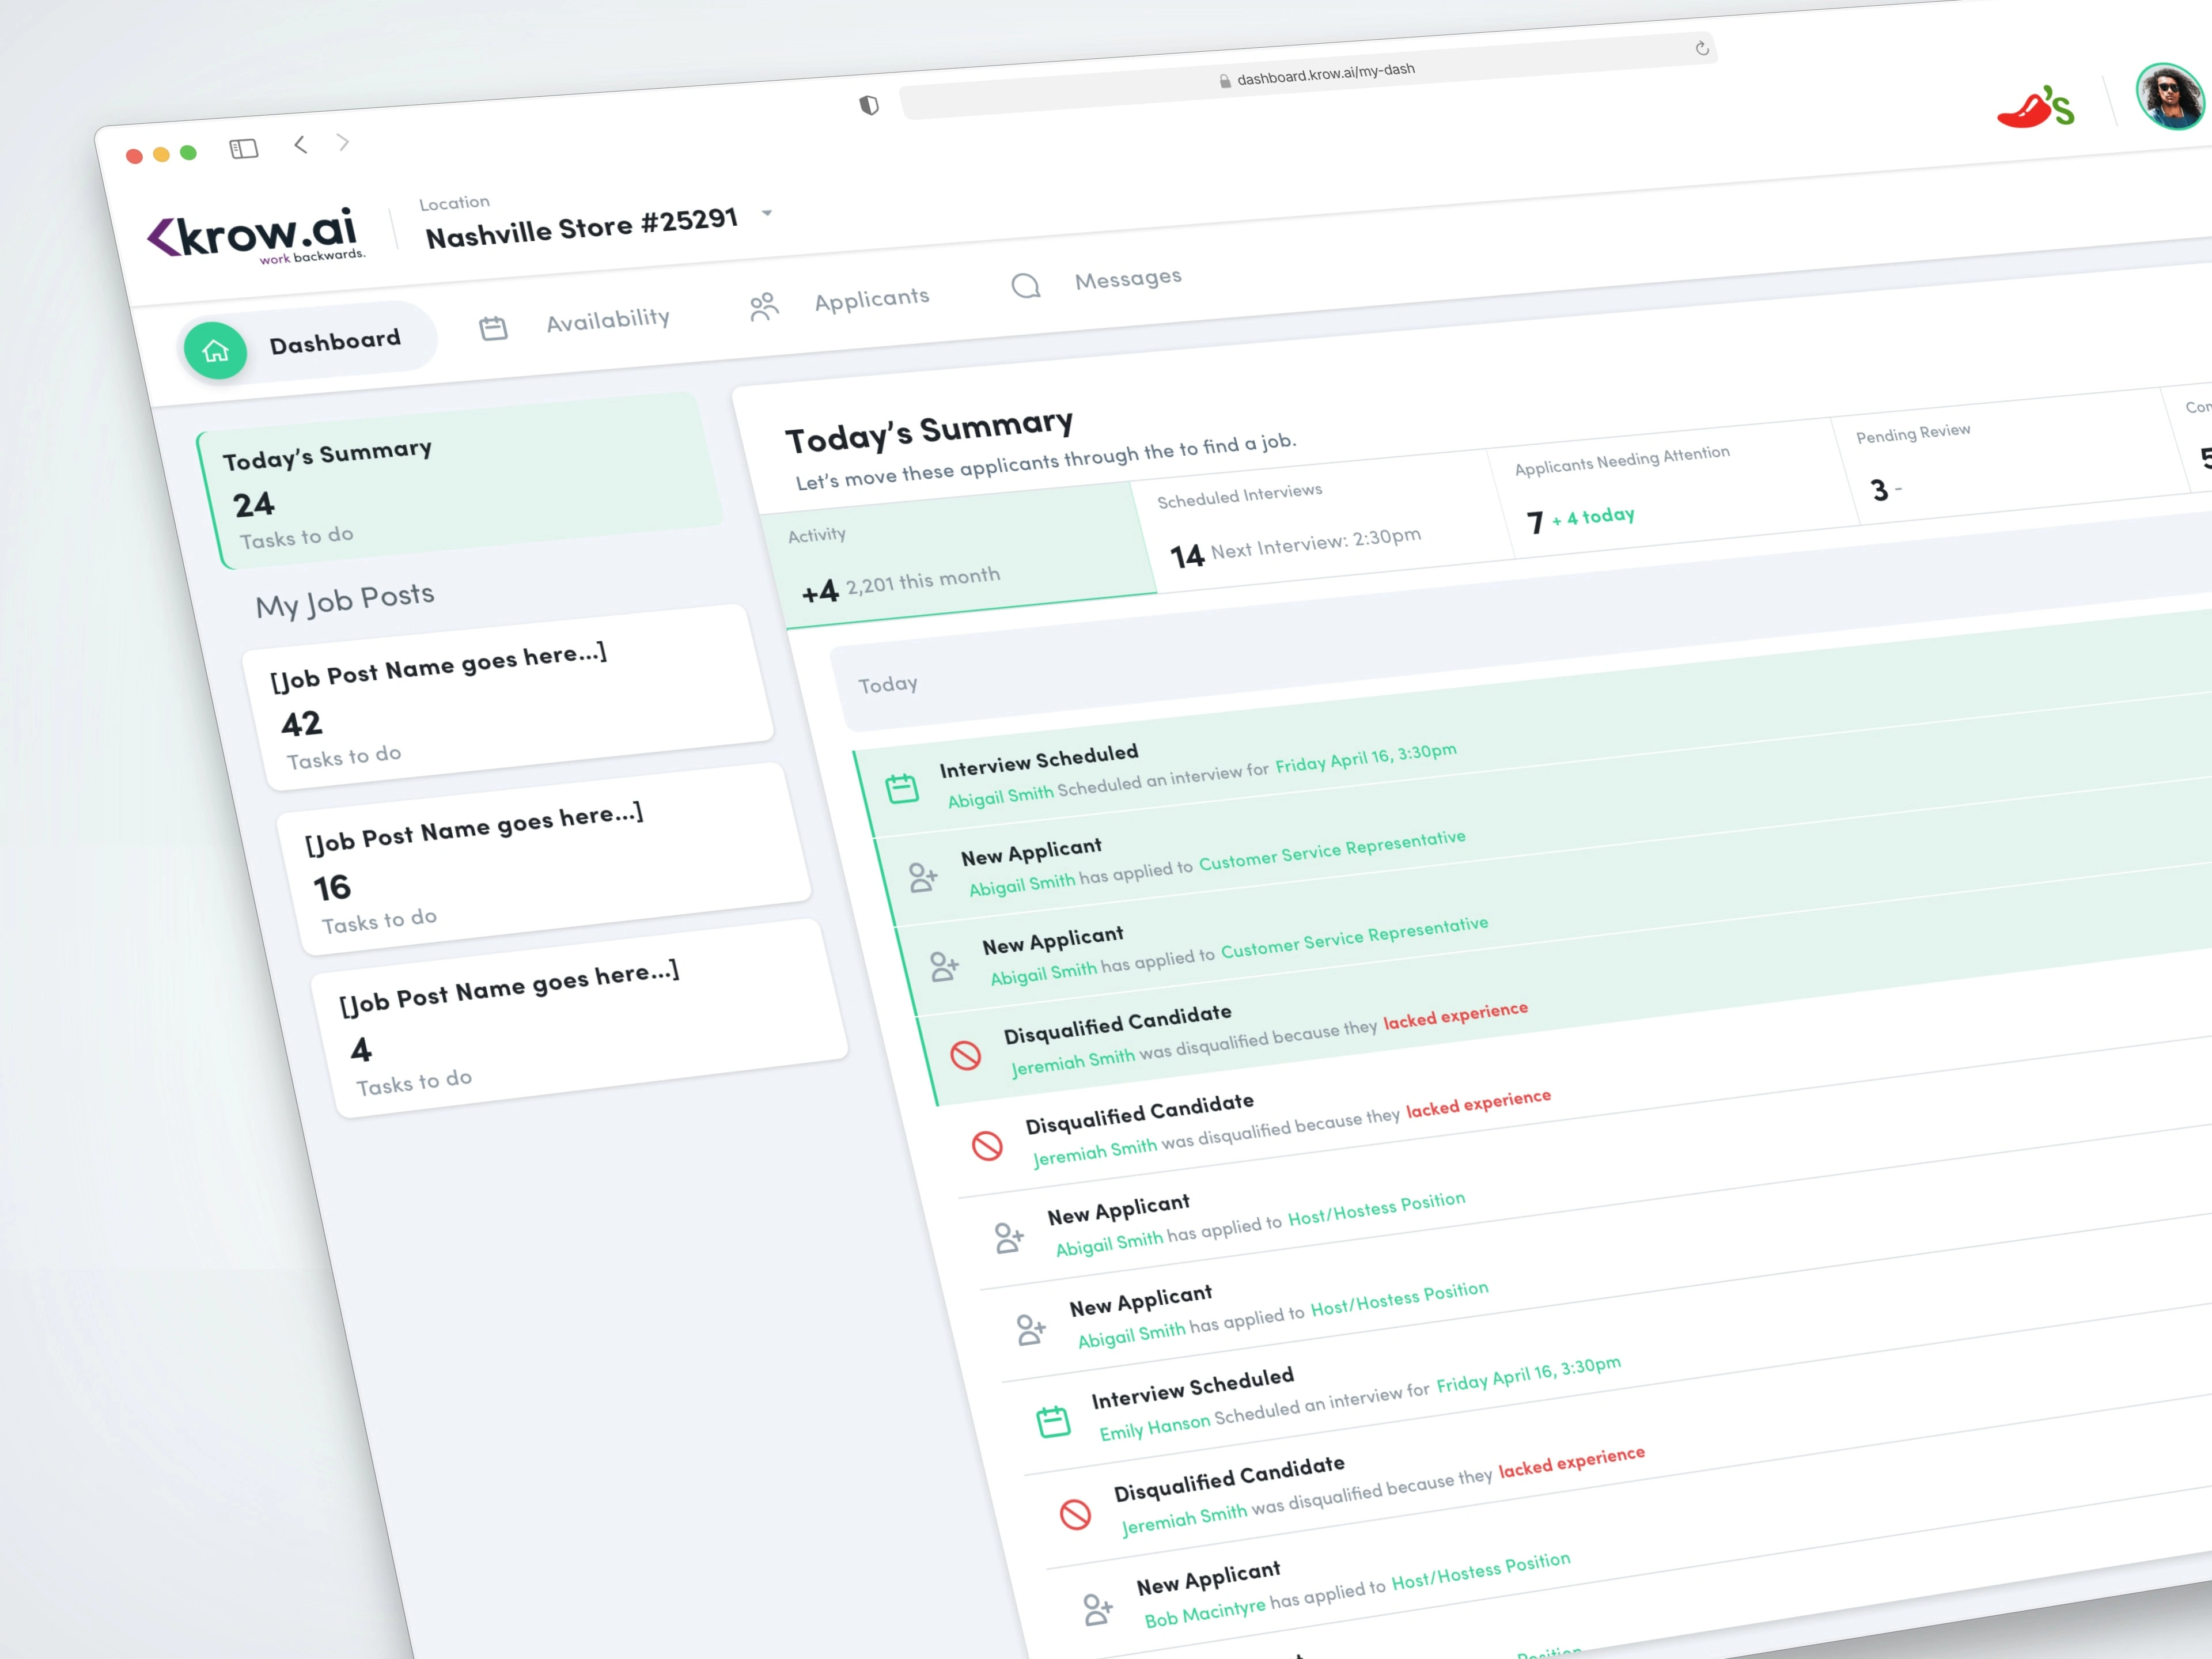The width and height of the screenshot is (2212, 1659).
Task: Open the job post with 42 tasks
Action: [x=508, y=697]
